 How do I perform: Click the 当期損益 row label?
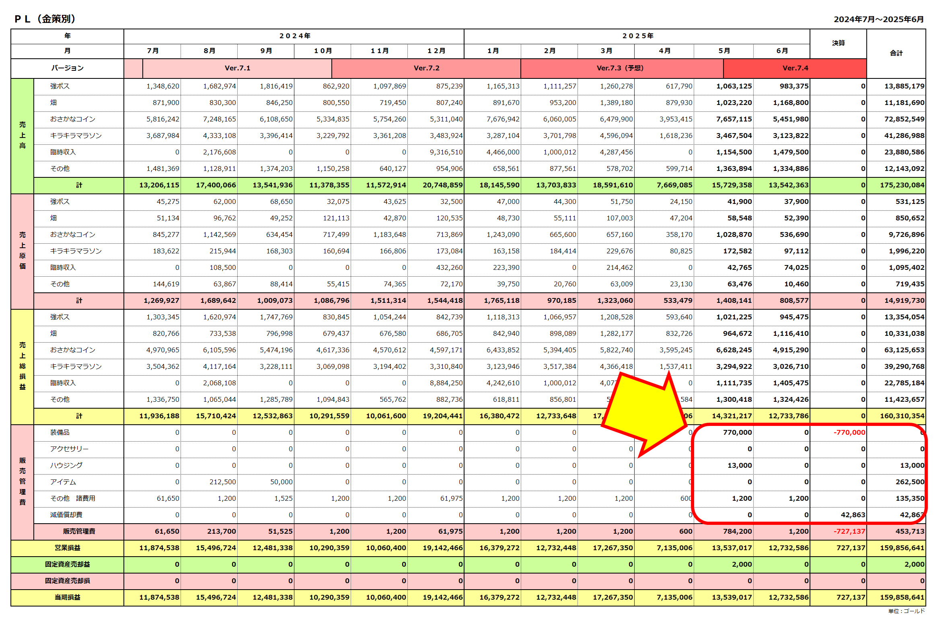pyautogui.click(x=67, y=597)
